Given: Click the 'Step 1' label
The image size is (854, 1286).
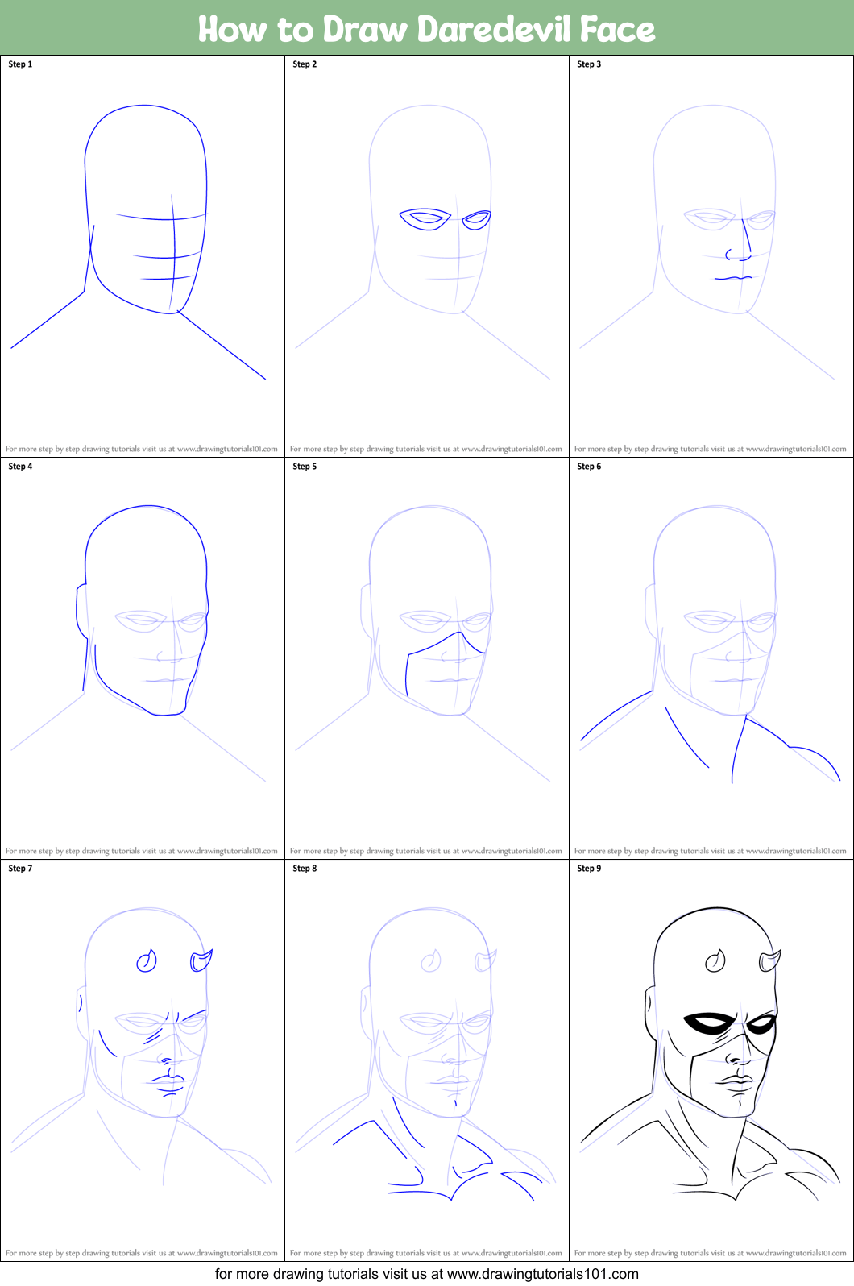Looking at the screenshot, I should tap(20, 64).
